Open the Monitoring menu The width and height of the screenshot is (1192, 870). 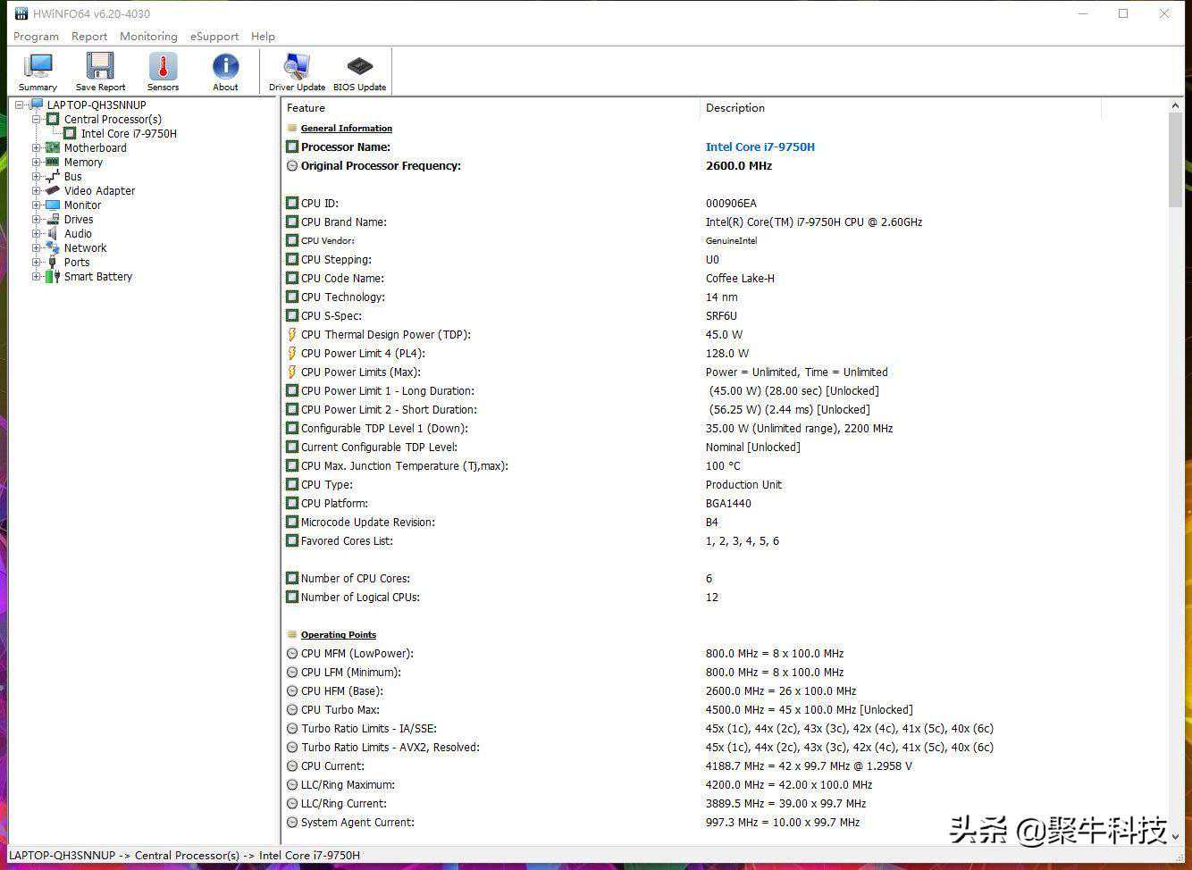click(x=148, y=37)
